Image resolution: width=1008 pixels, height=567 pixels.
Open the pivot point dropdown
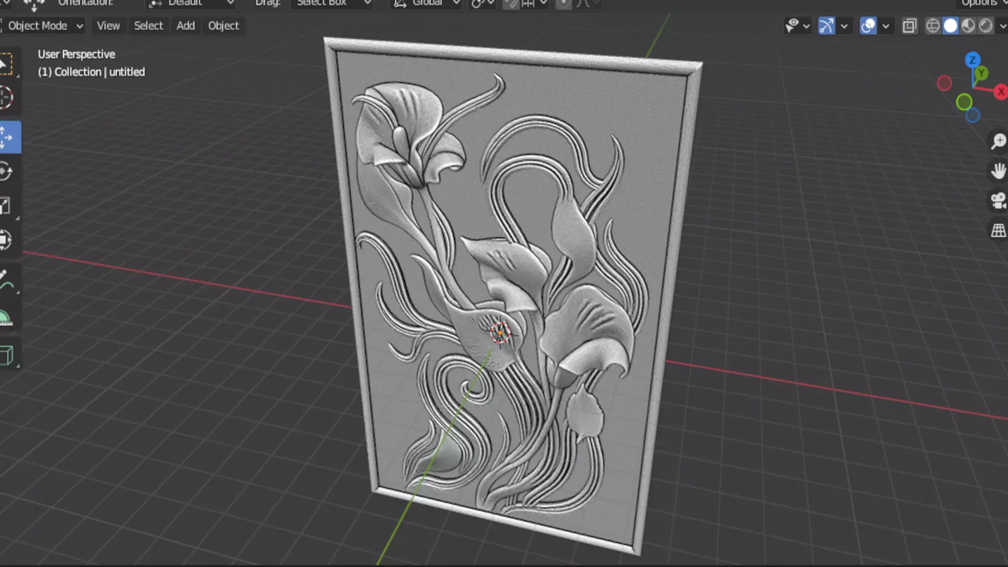pyautogui.click(x=482, y=4)
